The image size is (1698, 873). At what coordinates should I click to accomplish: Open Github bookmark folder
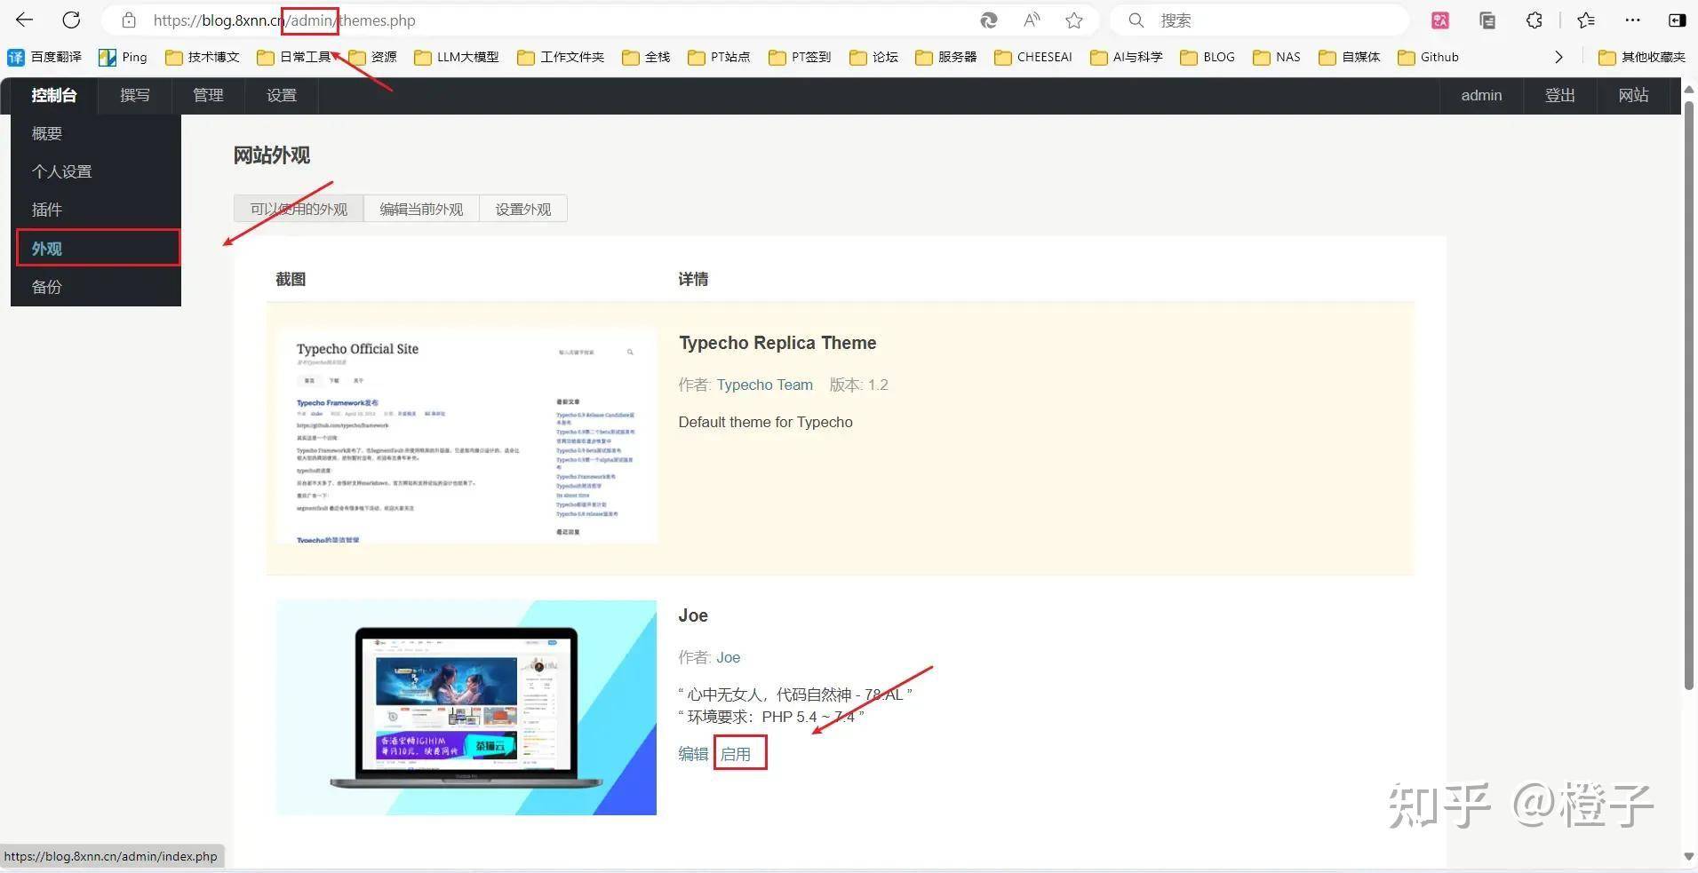coord(1429,57)
